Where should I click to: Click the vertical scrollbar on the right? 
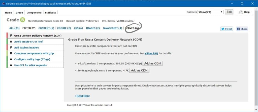[256, 60]
